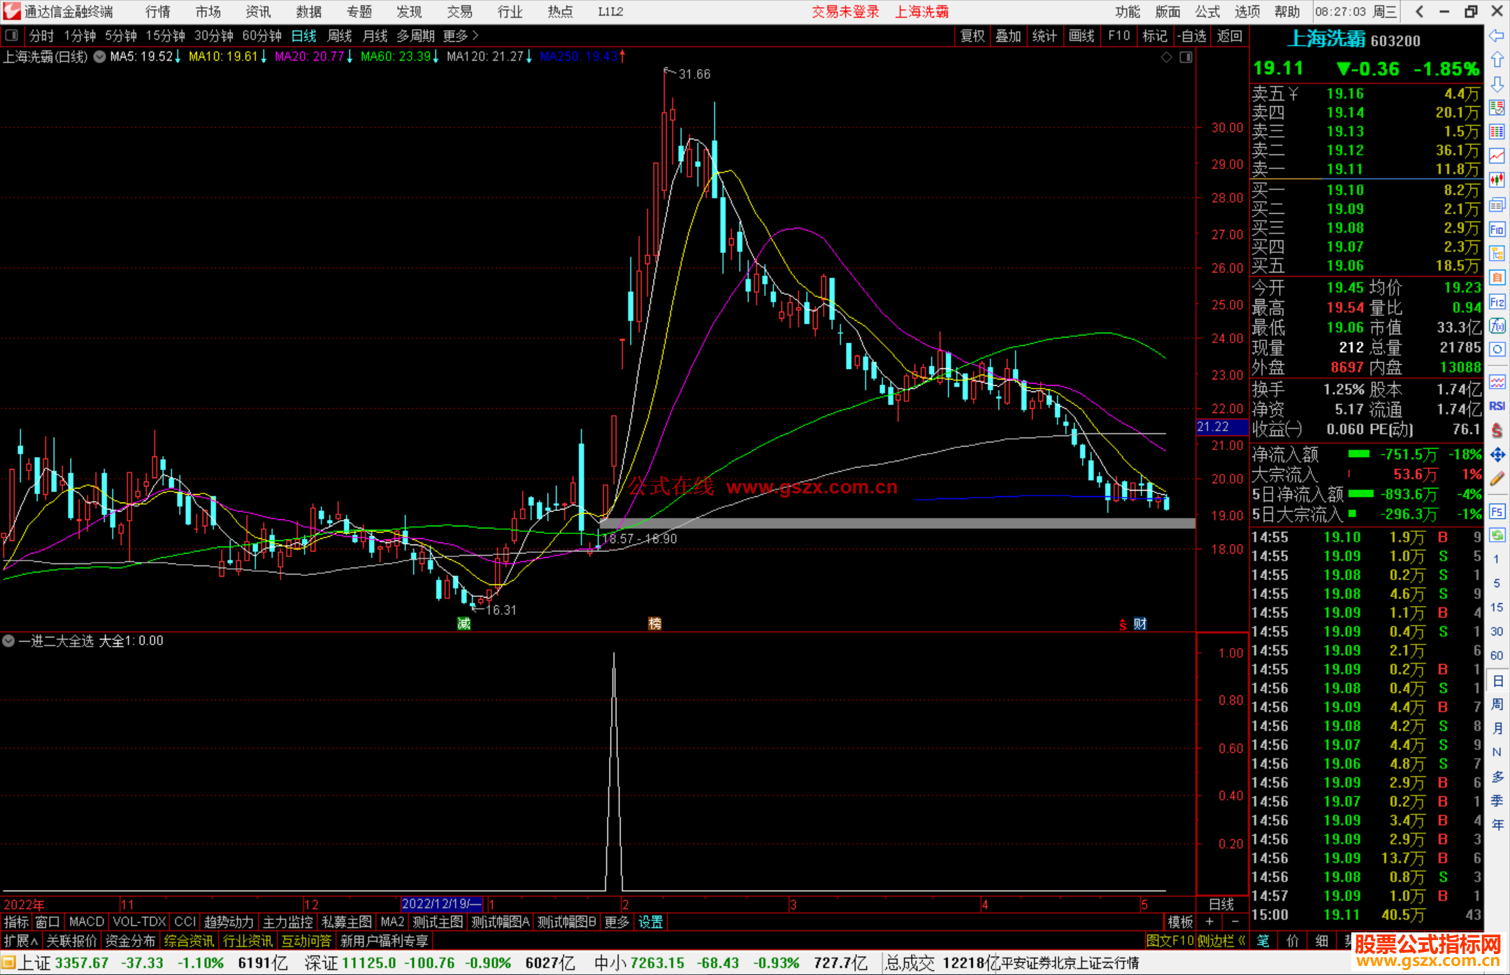
Task: Click the 减 marker below the chart
Action: click(463, 623)
